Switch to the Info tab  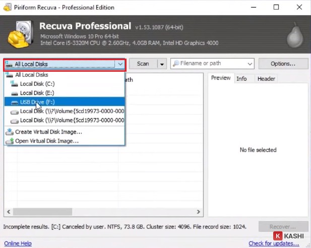tap(241, 79)
